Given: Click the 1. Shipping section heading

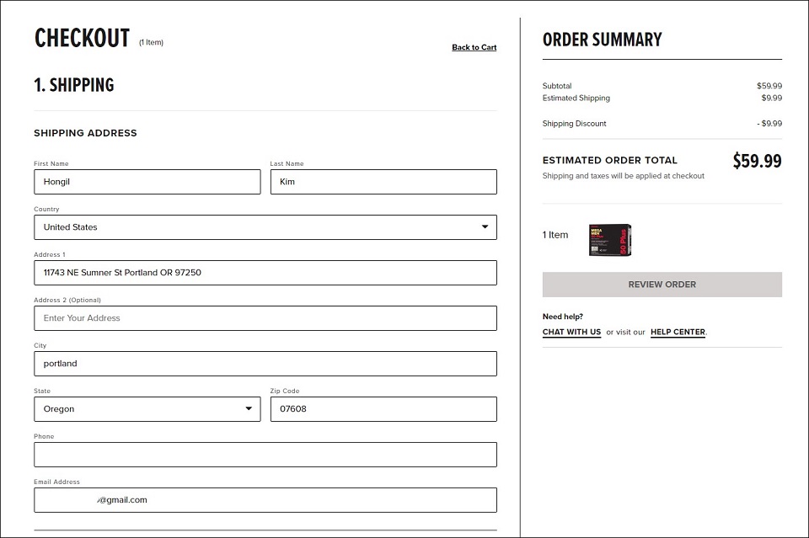Looking at the screenshot, I should click(74, 85).
